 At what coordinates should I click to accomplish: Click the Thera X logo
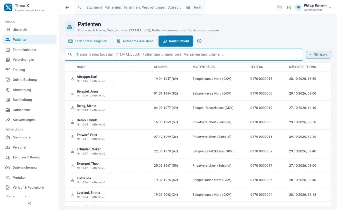click(x=8, y=7)
